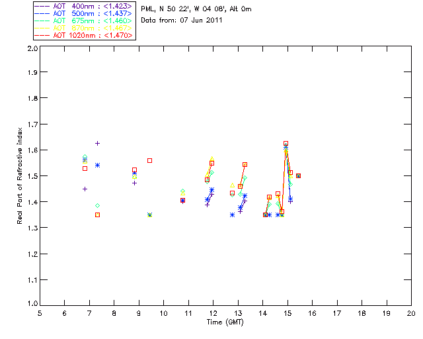Click the x-axis tick label 19
Viewport: 423px width, 339px height.
pyautogui.click(x=387, y=313)
